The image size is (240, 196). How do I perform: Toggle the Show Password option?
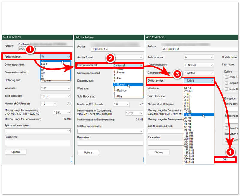[226, 128]
